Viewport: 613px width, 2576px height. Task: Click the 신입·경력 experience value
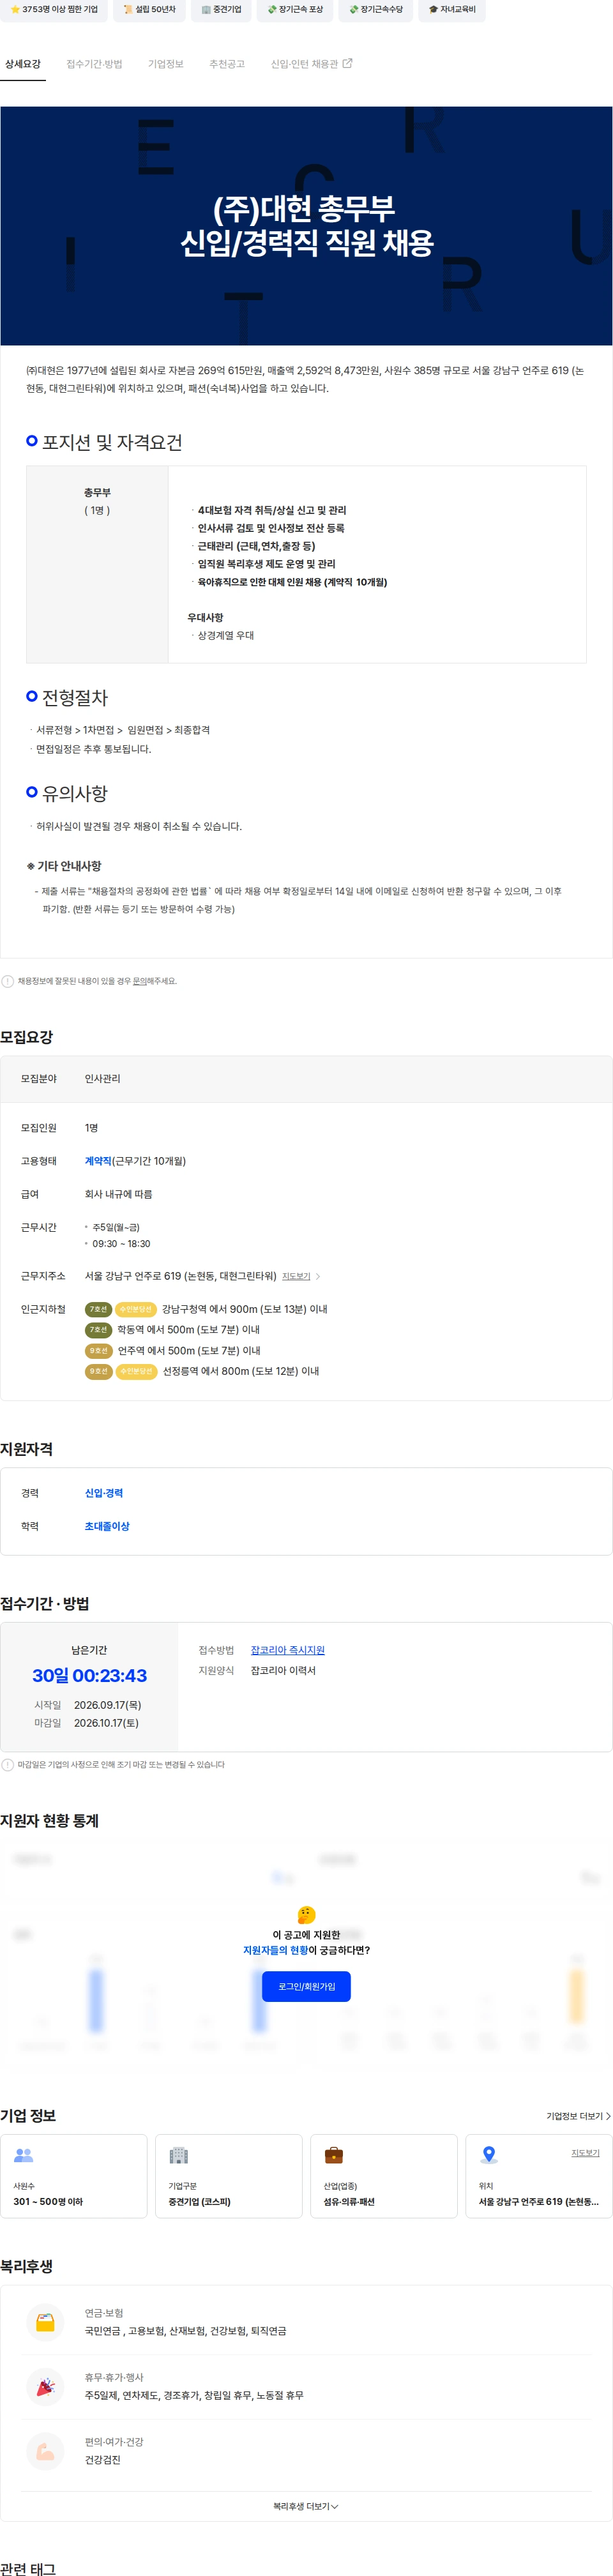(104, 1493)
